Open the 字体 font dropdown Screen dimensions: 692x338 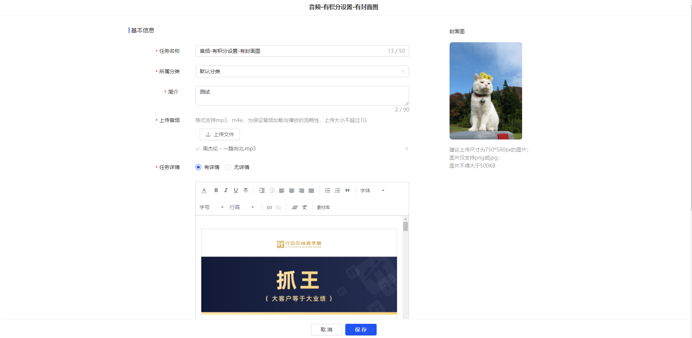tap(372, 190)
